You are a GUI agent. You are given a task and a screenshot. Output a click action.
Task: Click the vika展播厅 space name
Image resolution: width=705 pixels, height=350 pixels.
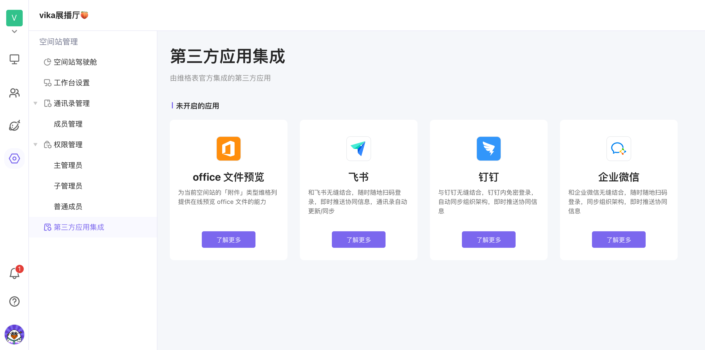click(63, 15)
